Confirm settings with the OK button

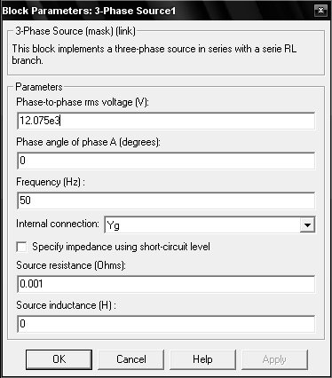(59, 359)
